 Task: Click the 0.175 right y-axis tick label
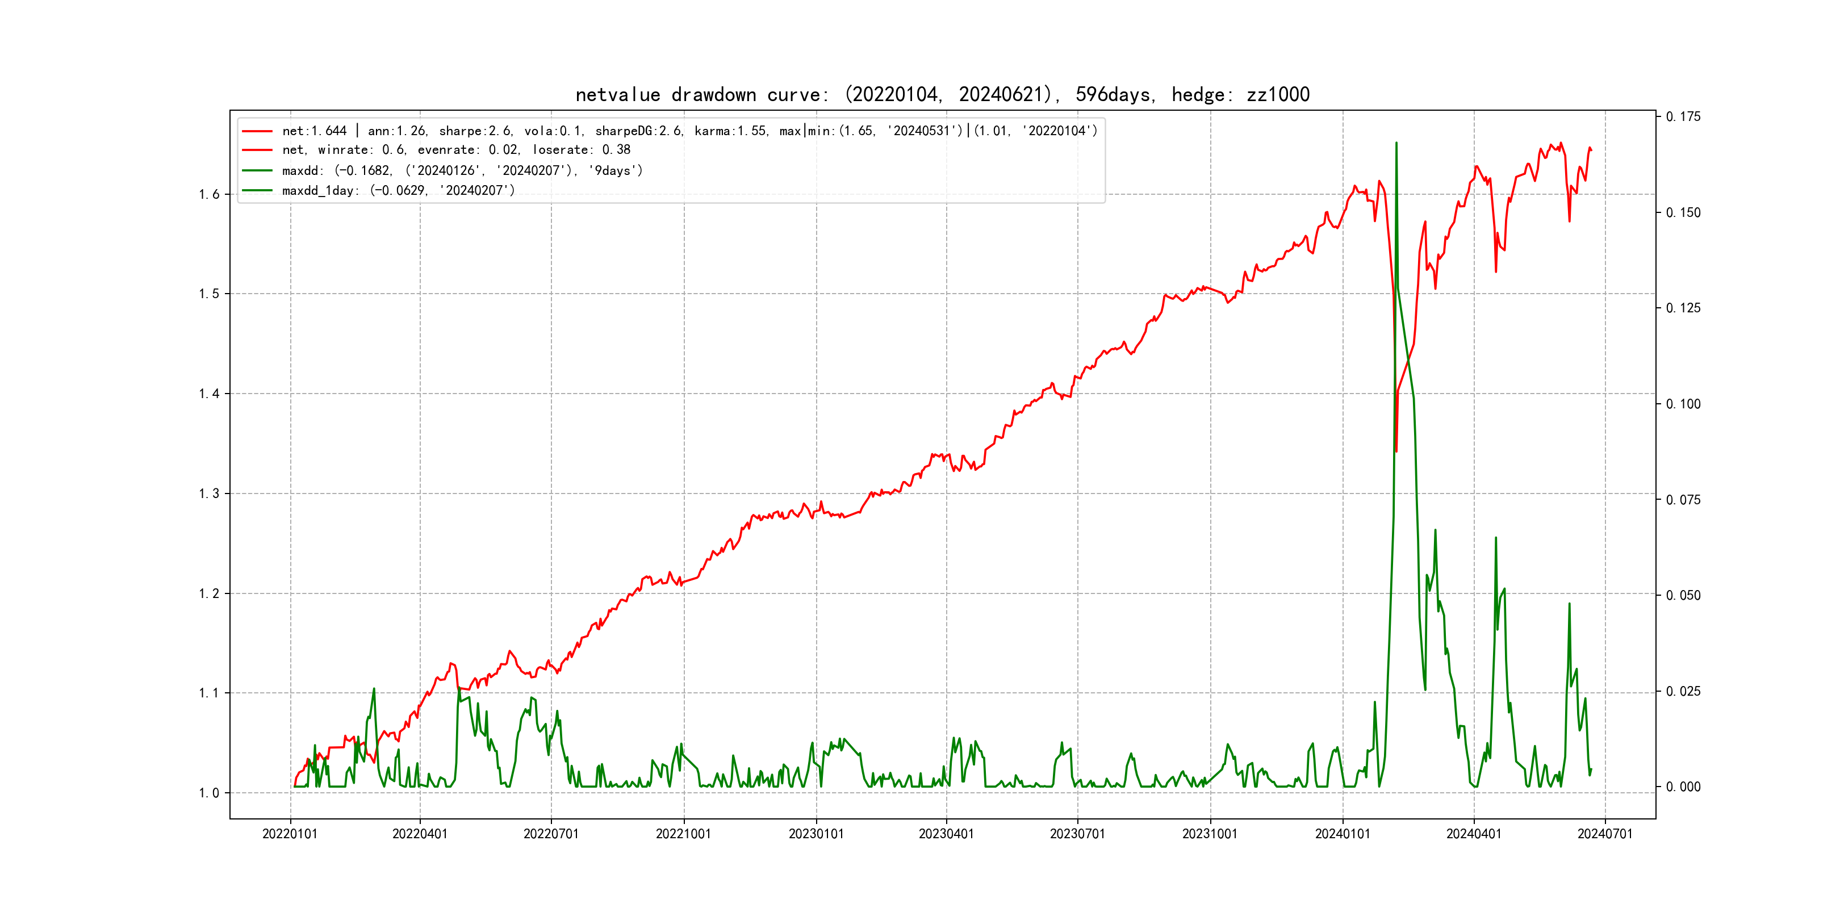[x=1683, y=116]
